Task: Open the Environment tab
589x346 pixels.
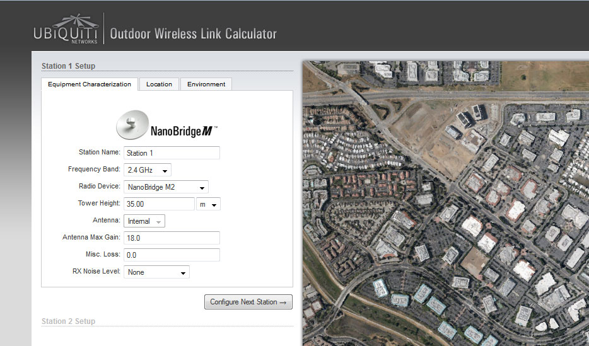Action: (206, 84)
